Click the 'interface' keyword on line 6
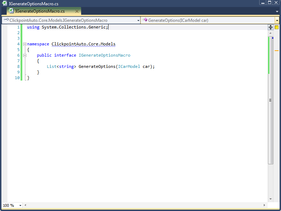Screen dimensions: 281x211 [65, 55]
